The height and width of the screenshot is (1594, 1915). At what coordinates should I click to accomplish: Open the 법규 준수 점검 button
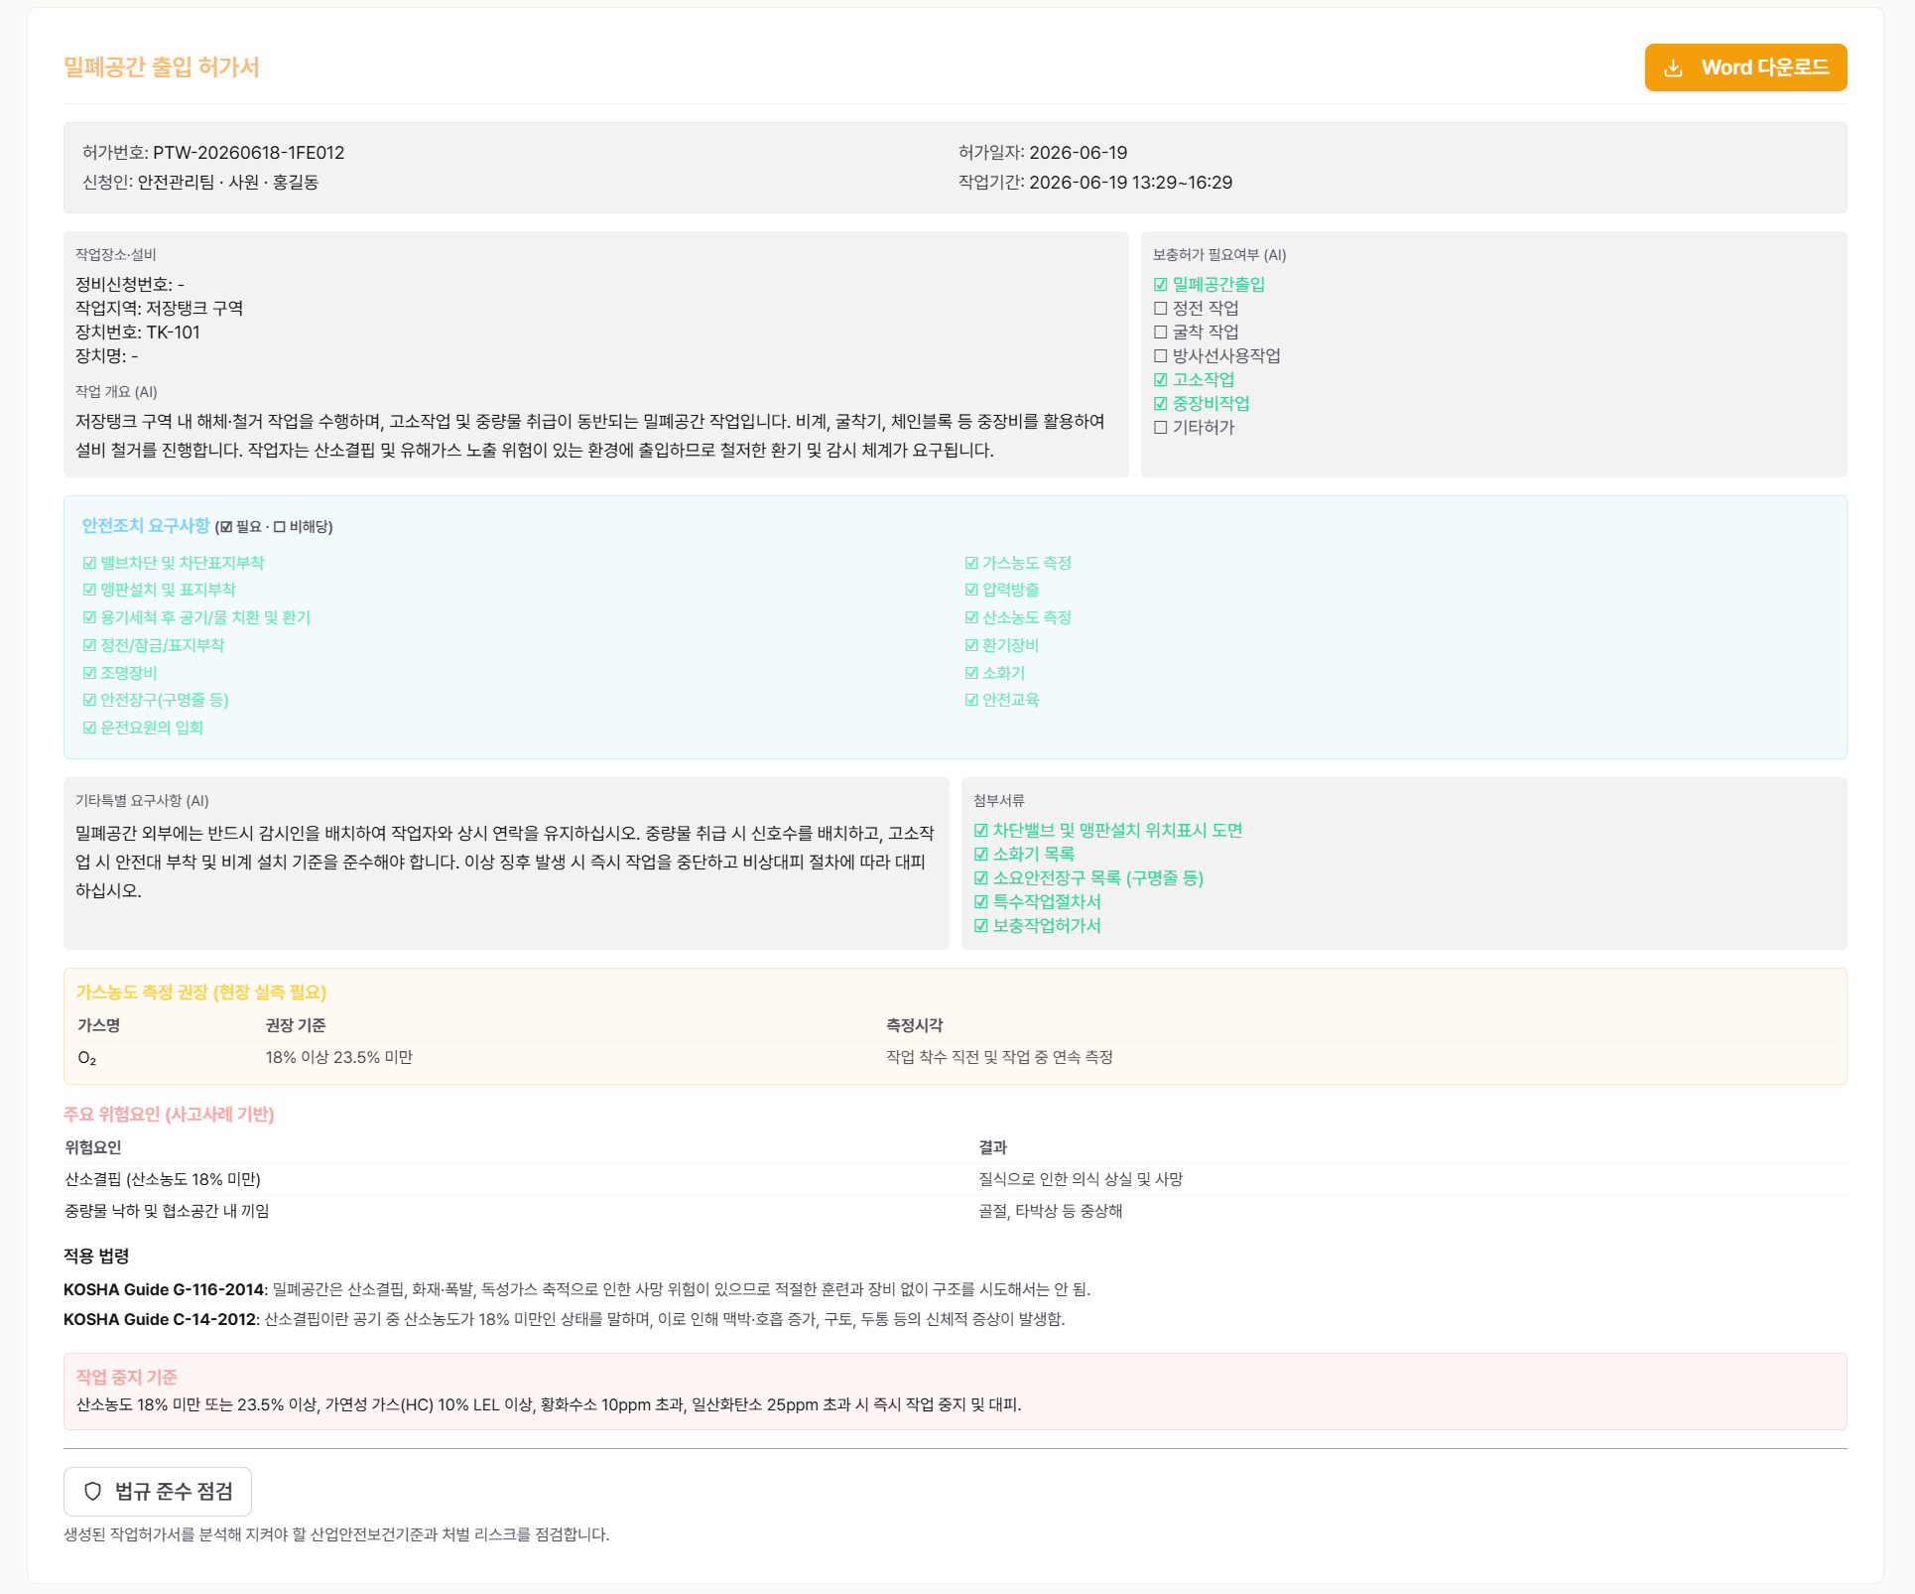coord(158,1491)
